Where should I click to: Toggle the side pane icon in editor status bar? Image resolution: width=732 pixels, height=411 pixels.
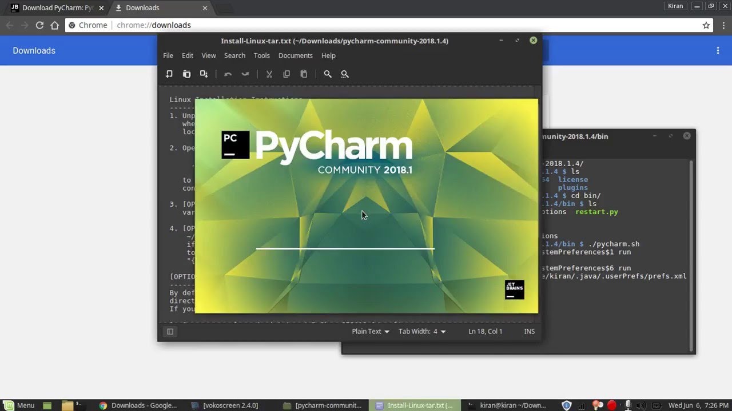pos(170,332)
